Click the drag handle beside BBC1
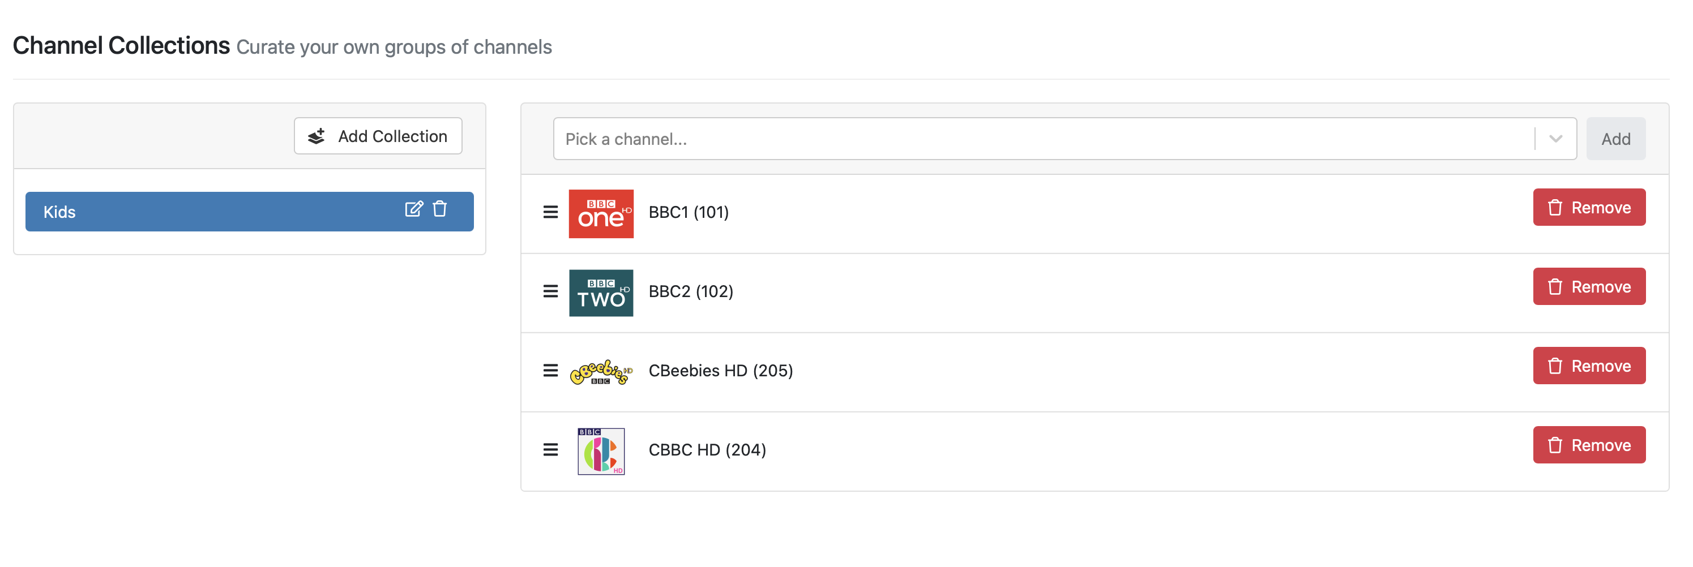This screenshot has width=1693, height=567. click(550, 212)
